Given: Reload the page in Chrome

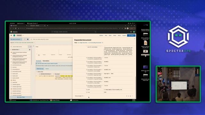Looking at the screenshot, I should click(16, 28).
